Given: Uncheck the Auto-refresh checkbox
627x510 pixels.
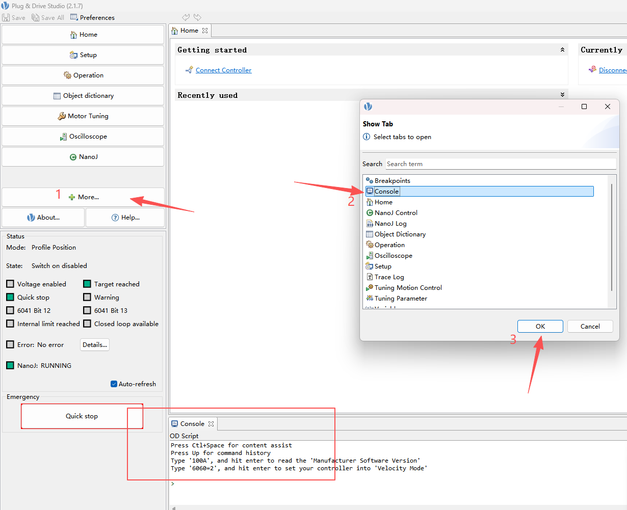Looking at the screenshot, I should coord(114,384).
